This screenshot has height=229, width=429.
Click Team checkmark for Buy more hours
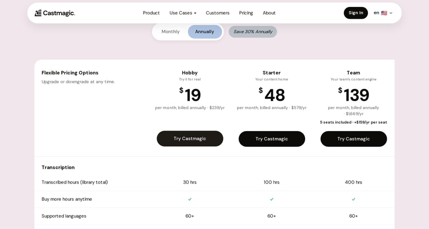click(x=353, y=199)
